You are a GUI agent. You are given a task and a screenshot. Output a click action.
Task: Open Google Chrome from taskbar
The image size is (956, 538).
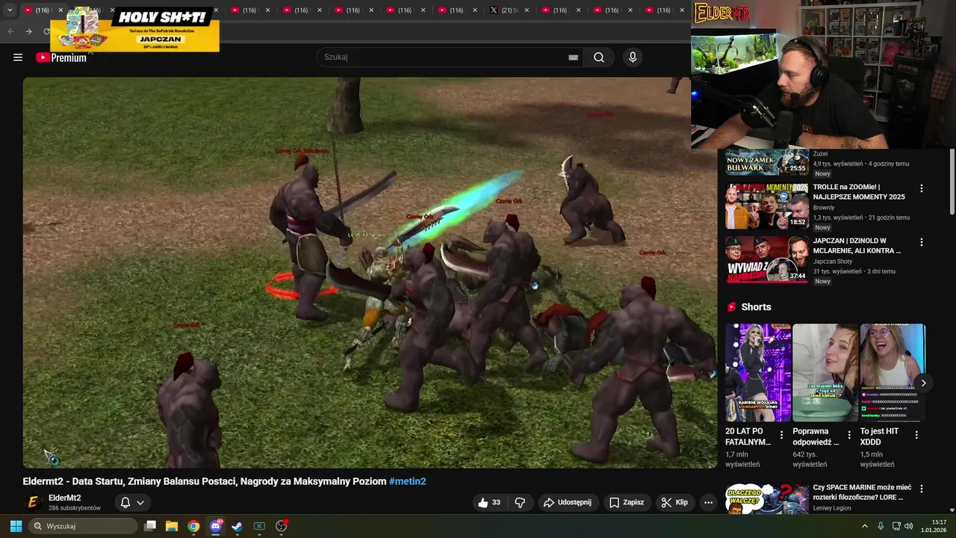193,526
